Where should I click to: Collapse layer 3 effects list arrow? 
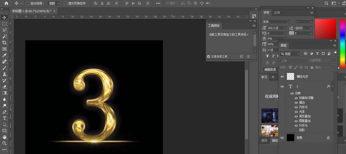[x=333, y=87]
